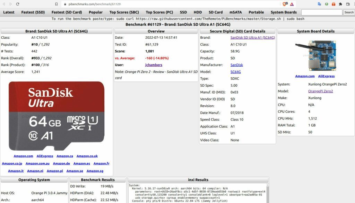Click the browser forward arrow
This screenshot has width=355, height=203.
click(10, 4)
